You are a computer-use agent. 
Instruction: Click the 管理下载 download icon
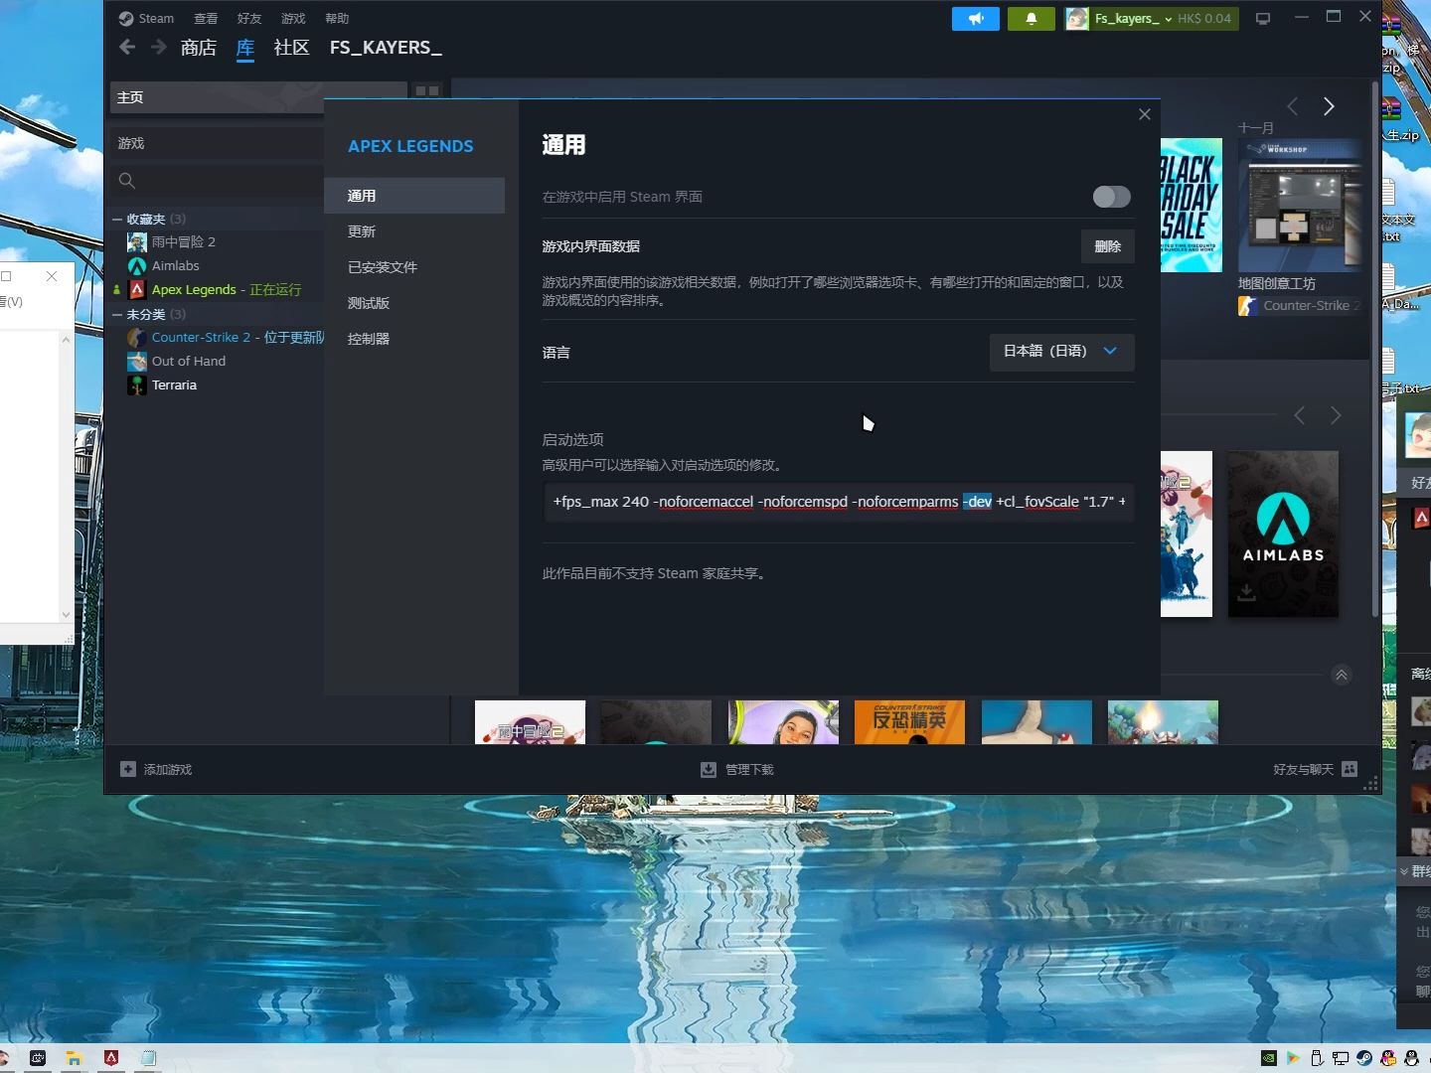(x=709, y=769)
